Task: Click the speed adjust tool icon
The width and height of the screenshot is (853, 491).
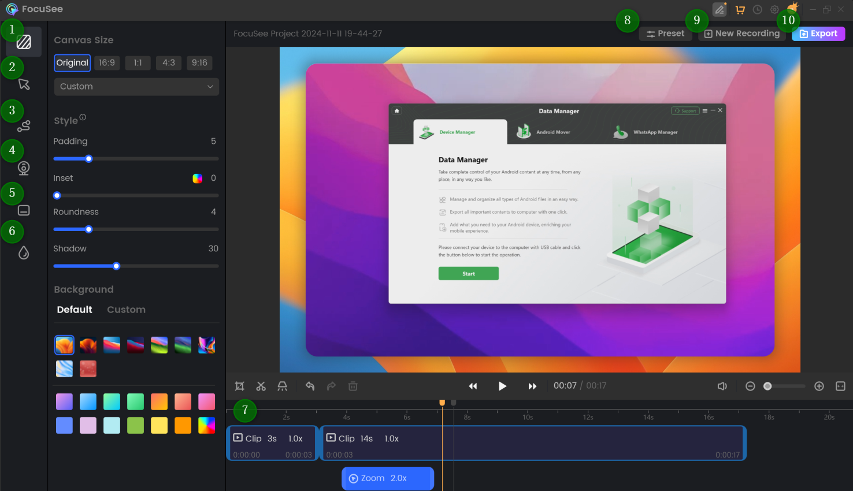Action: 282,386
